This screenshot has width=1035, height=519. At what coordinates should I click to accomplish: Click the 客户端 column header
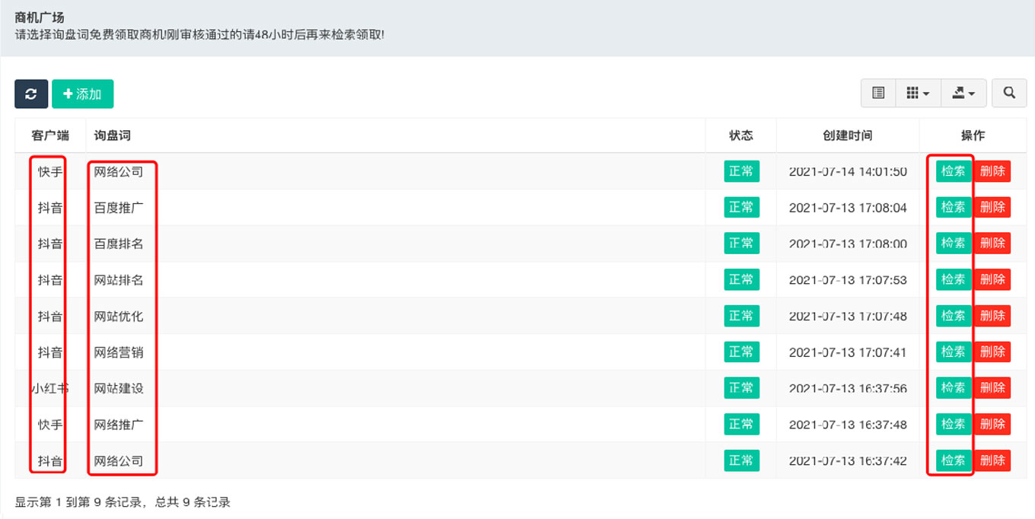click(x=50, y=135)
